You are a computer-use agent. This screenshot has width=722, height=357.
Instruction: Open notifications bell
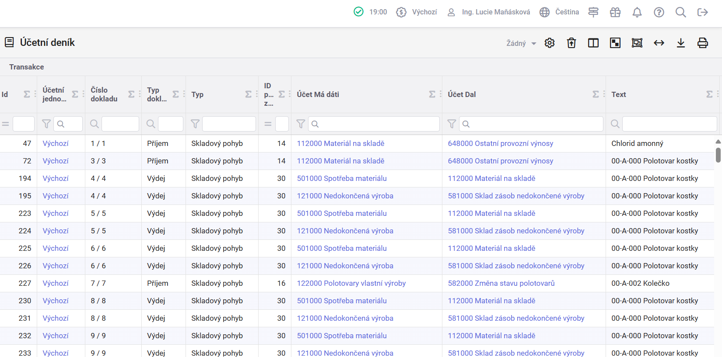[637, 12]
